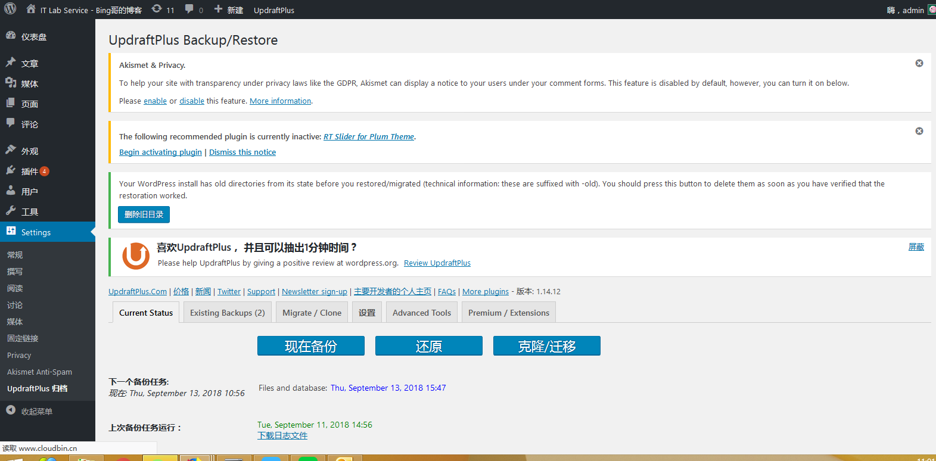Open UpdraftPlus in the top admin bar

click(274, 10)
